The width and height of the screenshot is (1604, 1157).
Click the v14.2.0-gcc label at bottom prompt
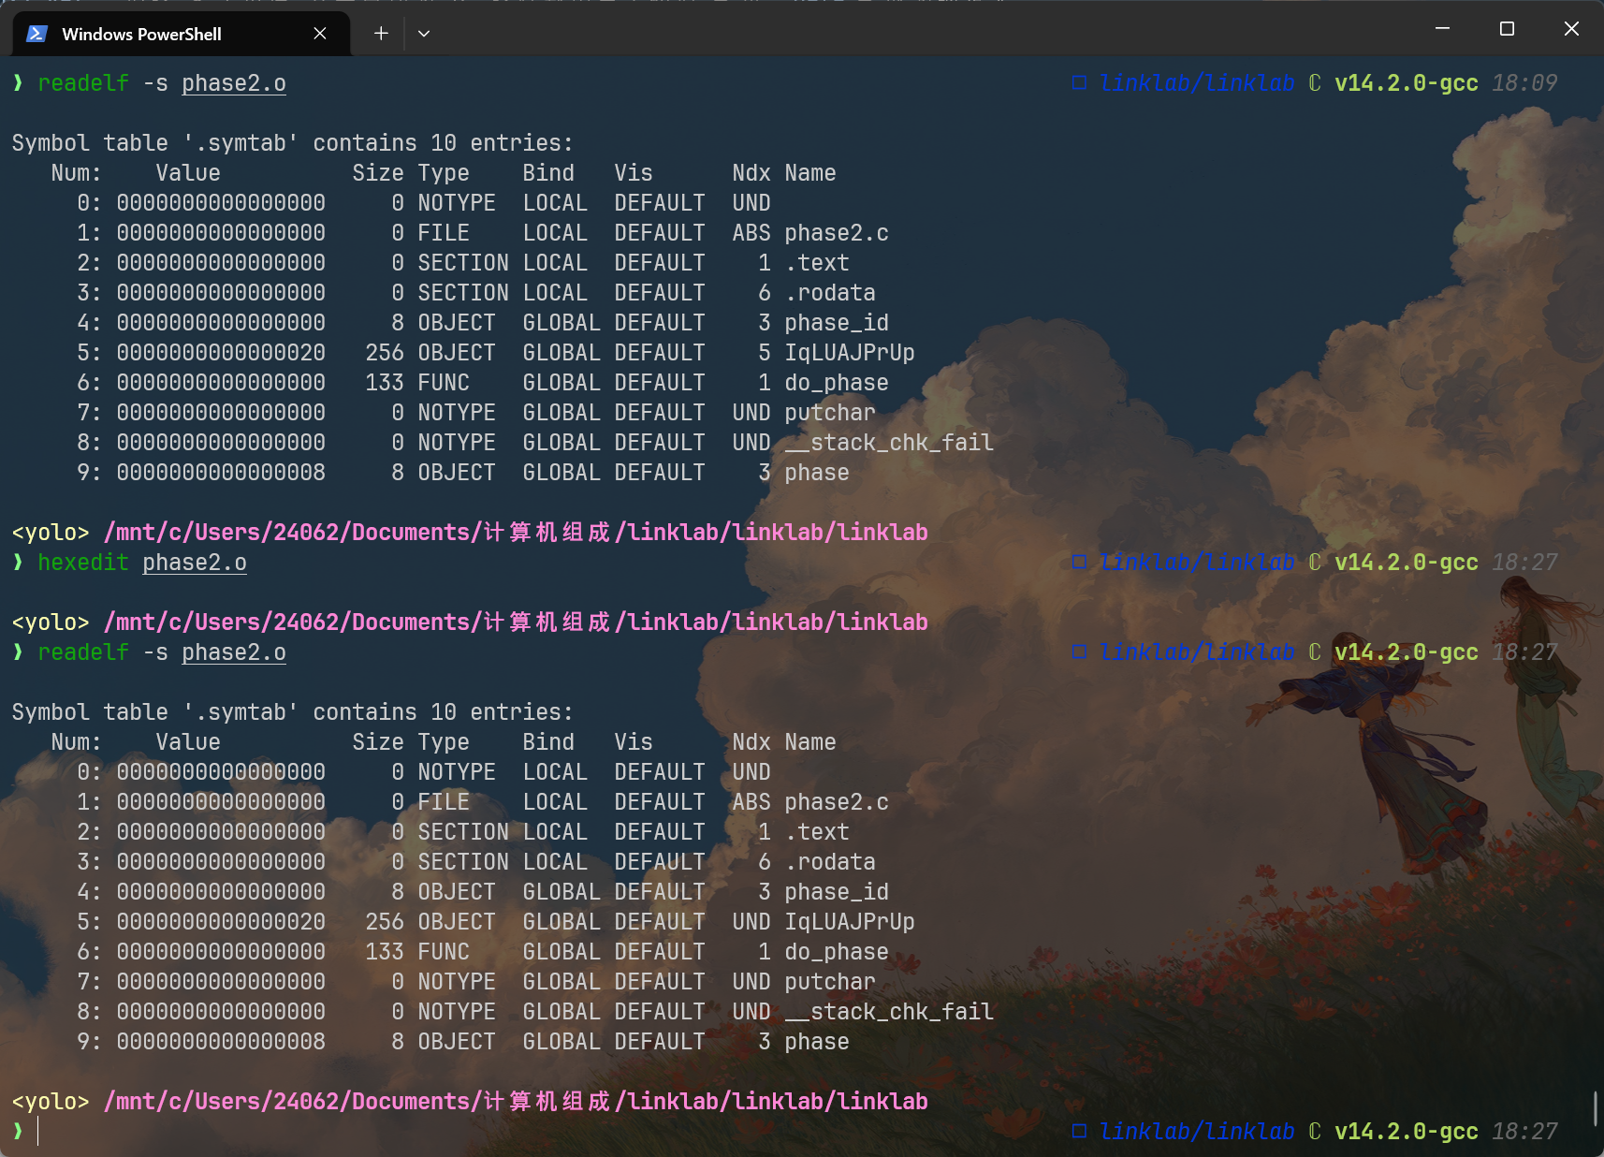tap(1406, 1132)
